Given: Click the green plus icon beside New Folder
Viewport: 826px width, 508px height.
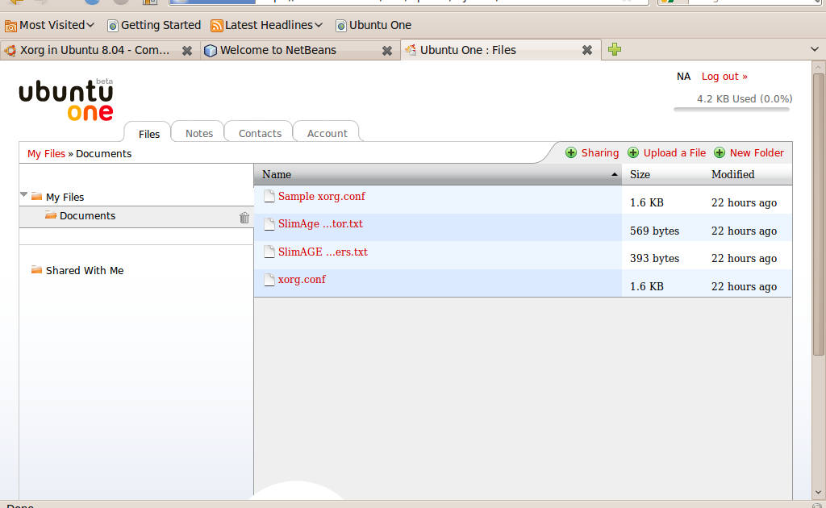Looking at the screenshot, I should [720, 152].
